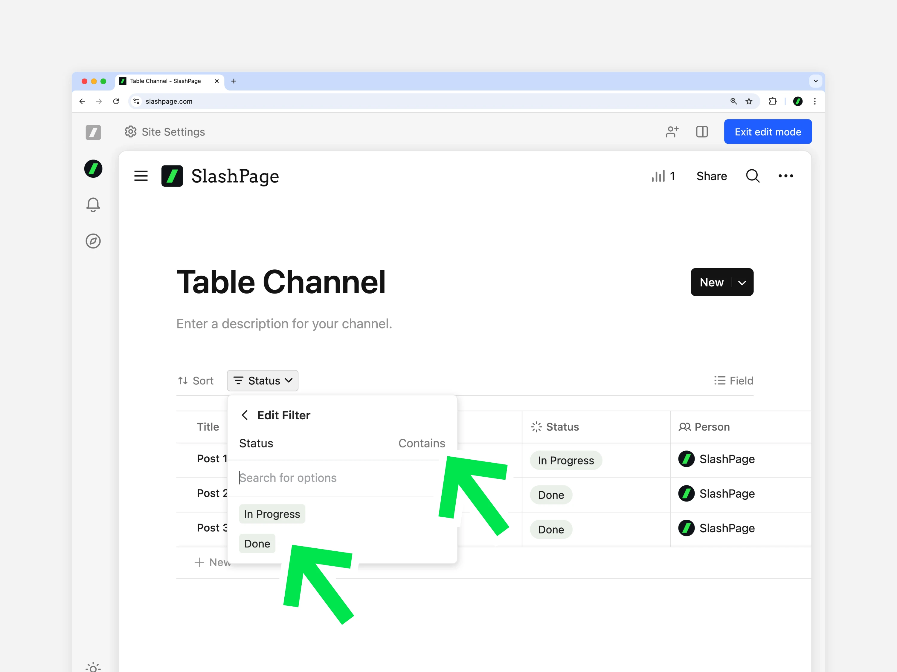Click the gray SlashPage logo in the sidebar

93,132
